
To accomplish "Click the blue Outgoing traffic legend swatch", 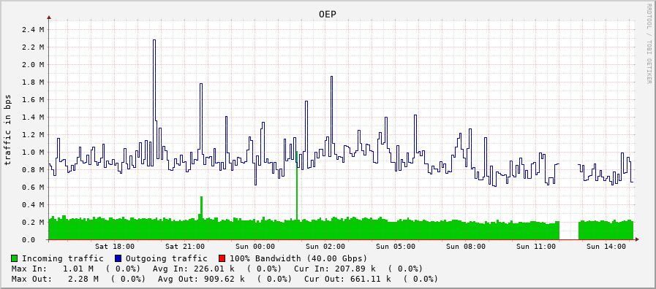I will click(118, 258).
